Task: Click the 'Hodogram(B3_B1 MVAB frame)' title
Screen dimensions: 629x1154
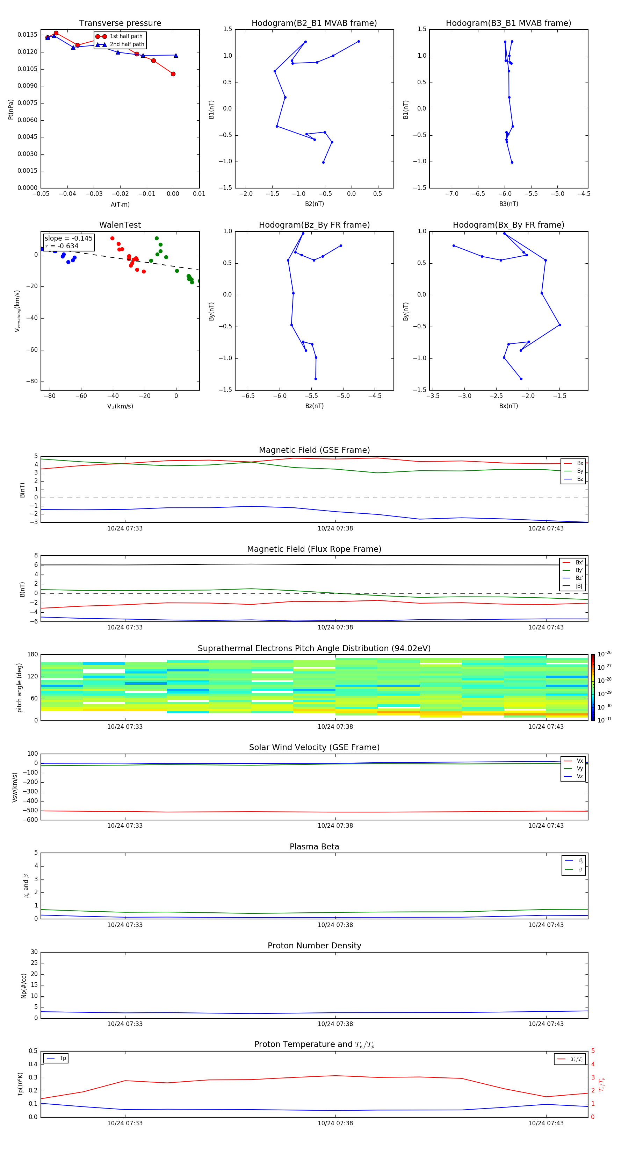Action: (508, 23)
